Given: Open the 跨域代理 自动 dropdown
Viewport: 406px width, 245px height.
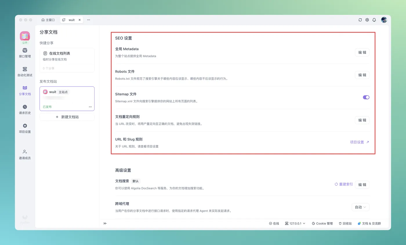Looking at the screenshot, I should (x=360, y=207).
